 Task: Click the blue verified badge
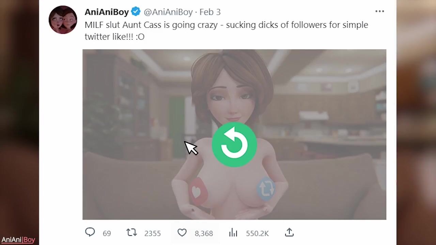click(x=136, y=12)
